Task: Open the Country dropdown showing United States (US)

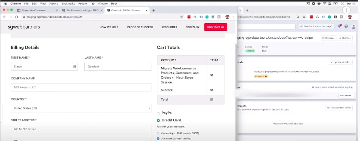Action: (81, 108)
